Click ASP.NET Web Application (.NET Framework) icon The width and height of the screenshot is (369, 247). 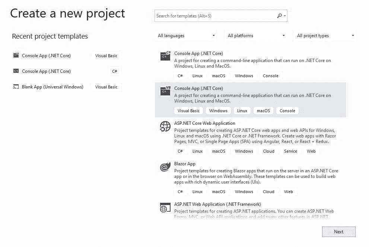[x=165, y=208]
